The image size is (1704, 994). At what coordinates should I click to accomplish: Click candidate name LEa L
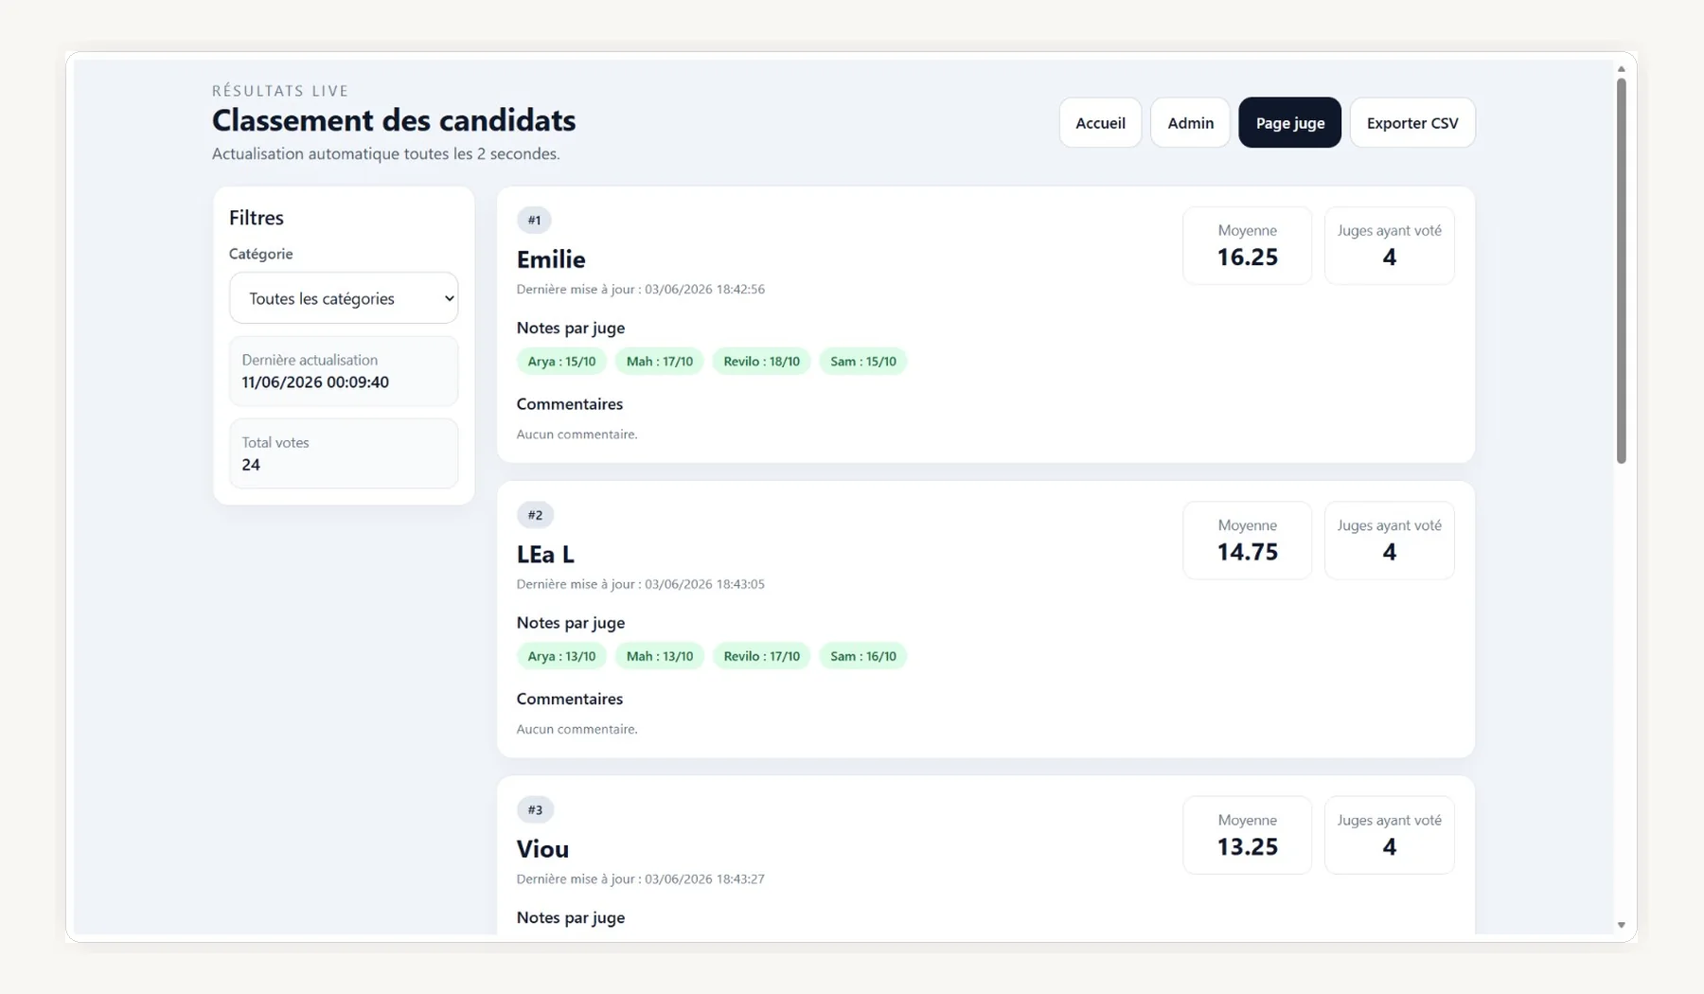(545, 554)
